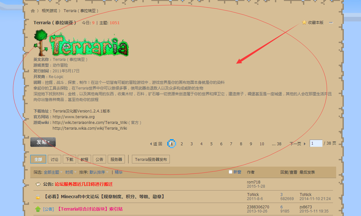The width and height of the screenshot is (361, 216).
Task: Go to page 8
Action: point(241,144)
